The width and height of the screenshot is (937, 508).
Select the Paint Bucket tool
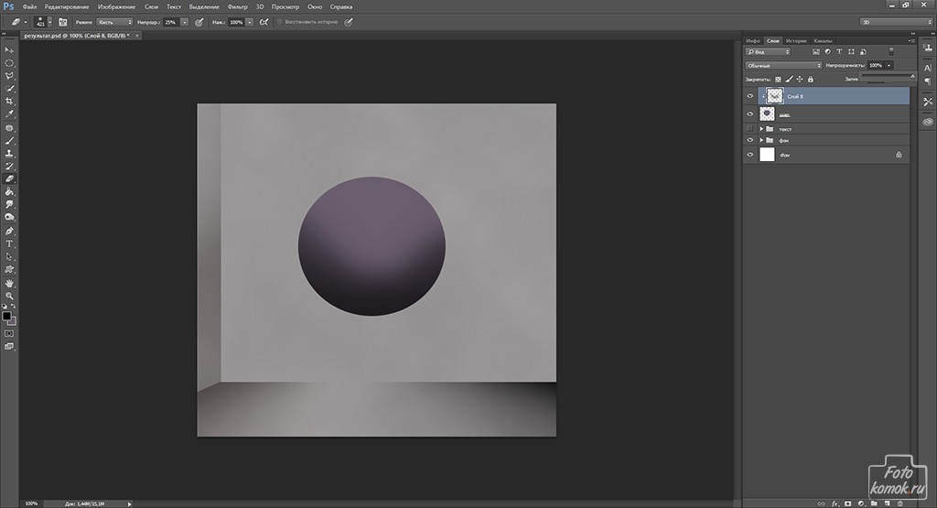9,192
